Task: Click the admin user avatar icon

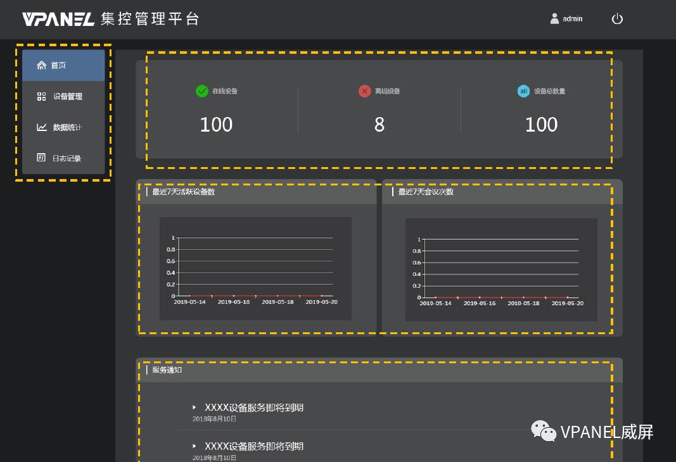Action: (x=555, y=19)
